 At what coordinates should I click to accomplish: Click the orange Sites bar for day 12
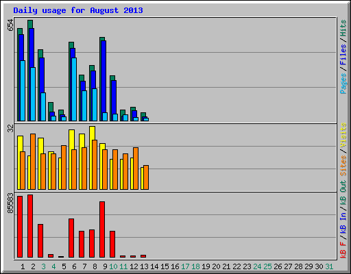pos(136,169)
